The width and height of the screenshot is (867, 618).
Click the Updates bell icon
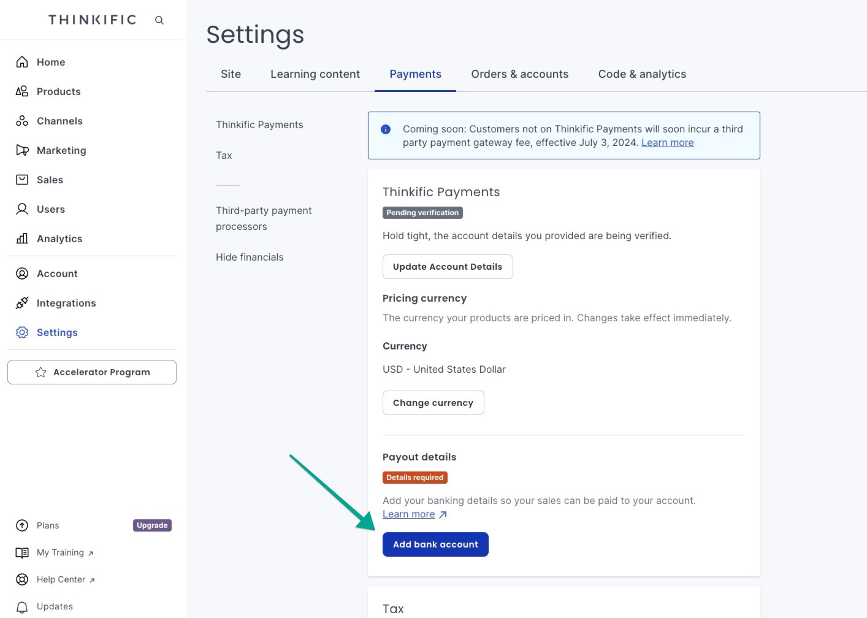(22, 606)
